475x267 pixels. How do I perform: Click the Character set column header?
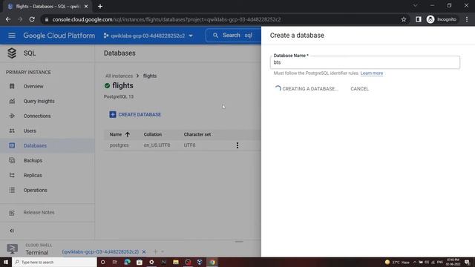pyautogui.click(x=197, y=134)
